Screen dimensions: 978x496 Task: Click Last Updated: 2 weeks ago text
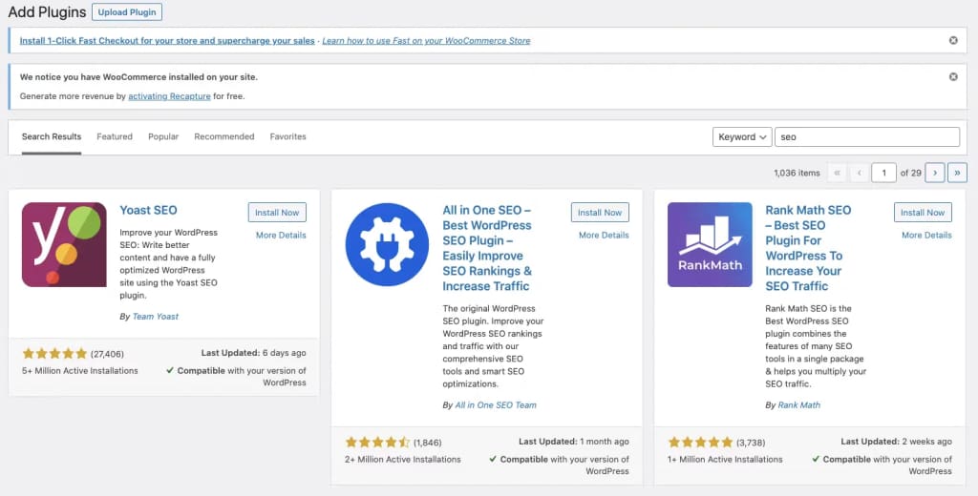click(896, 442)
